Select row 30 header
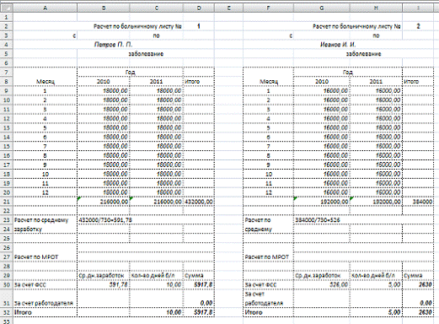 tap(7, 284)
